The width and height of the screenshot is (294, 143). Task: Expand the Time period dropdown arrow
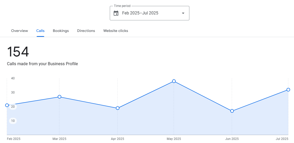point(183,13)
